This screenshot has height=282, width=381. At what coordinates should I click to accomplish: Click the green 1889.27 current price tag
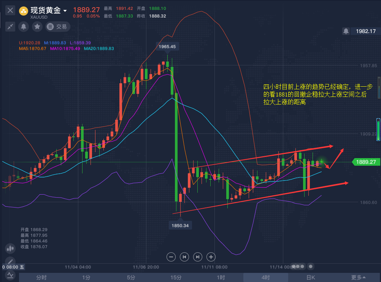[x=366, y=162]
